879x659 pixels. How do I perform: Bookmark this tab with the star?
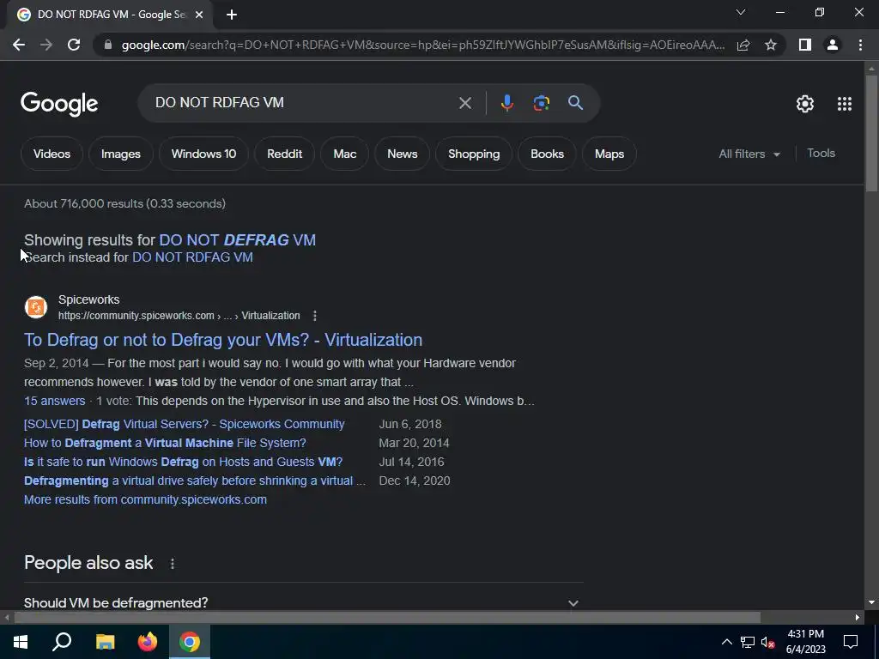pyautogui.click(x=771, y=45)
